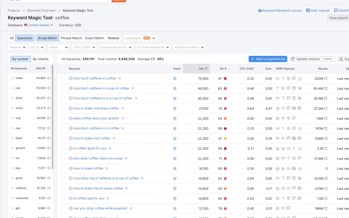The height and width of the screenshot is (218, 349).
Task: Toggle the eye icon for the 'drink' group
Action: tap(49, 98)
